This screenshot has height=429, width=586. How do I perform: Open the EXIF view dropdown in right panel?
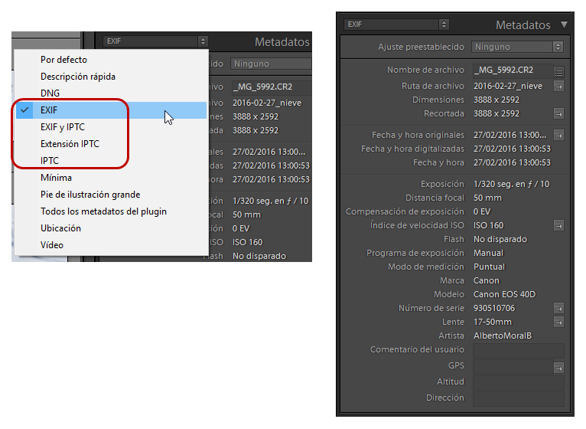coord(396,25)
